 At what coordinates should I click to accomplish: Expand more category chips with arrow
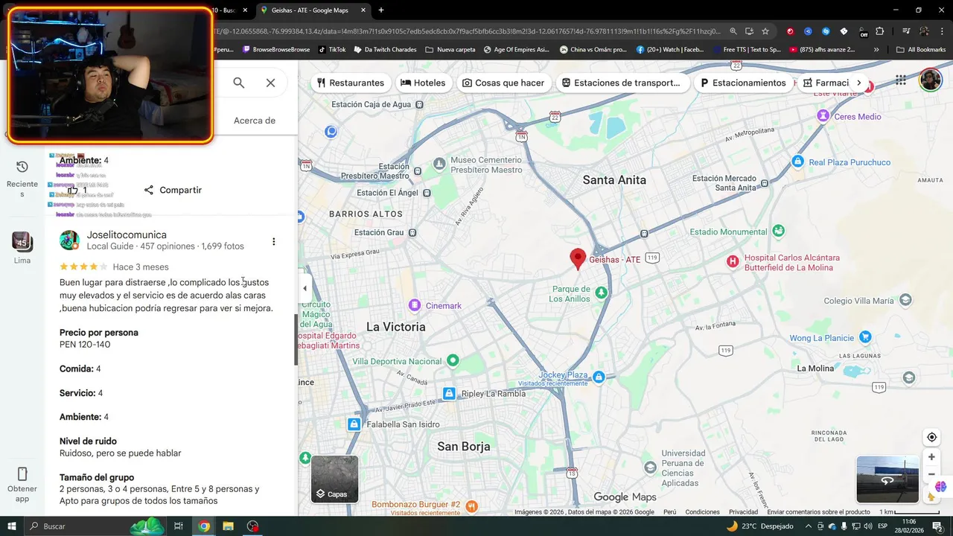859,83
